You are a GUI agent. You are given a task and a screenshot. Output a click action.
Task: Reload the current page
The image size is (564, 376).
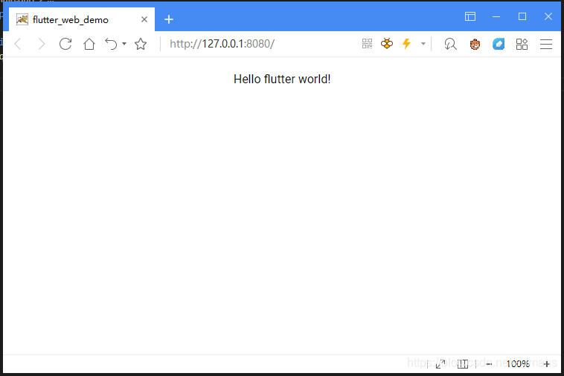[65, 44]
